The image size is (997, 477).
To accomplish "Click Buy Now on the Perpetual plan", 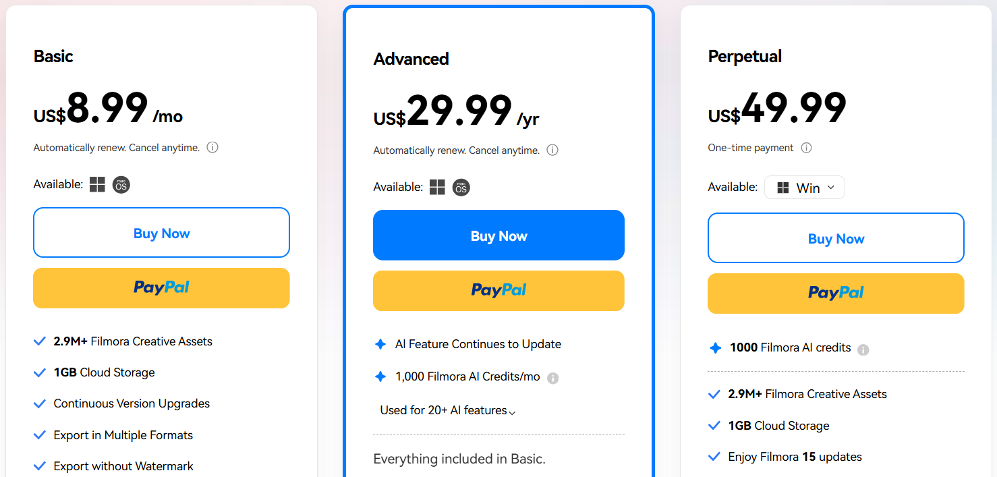I will pyautogui.click(x=836, y=237).
